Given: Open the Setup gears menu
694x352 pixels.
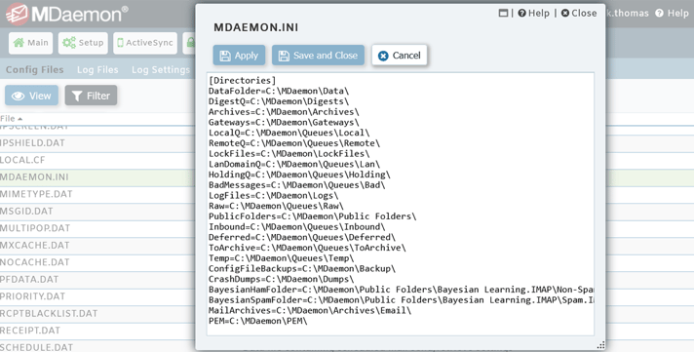Looking at the screenshot, I should pos(83,43).
